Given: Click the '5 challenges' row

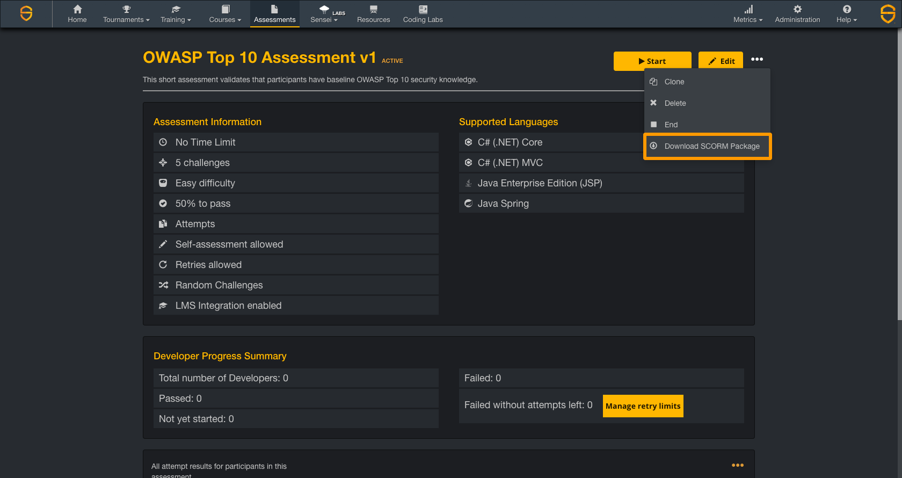Looking at the screenshot, I should point(296,163).
